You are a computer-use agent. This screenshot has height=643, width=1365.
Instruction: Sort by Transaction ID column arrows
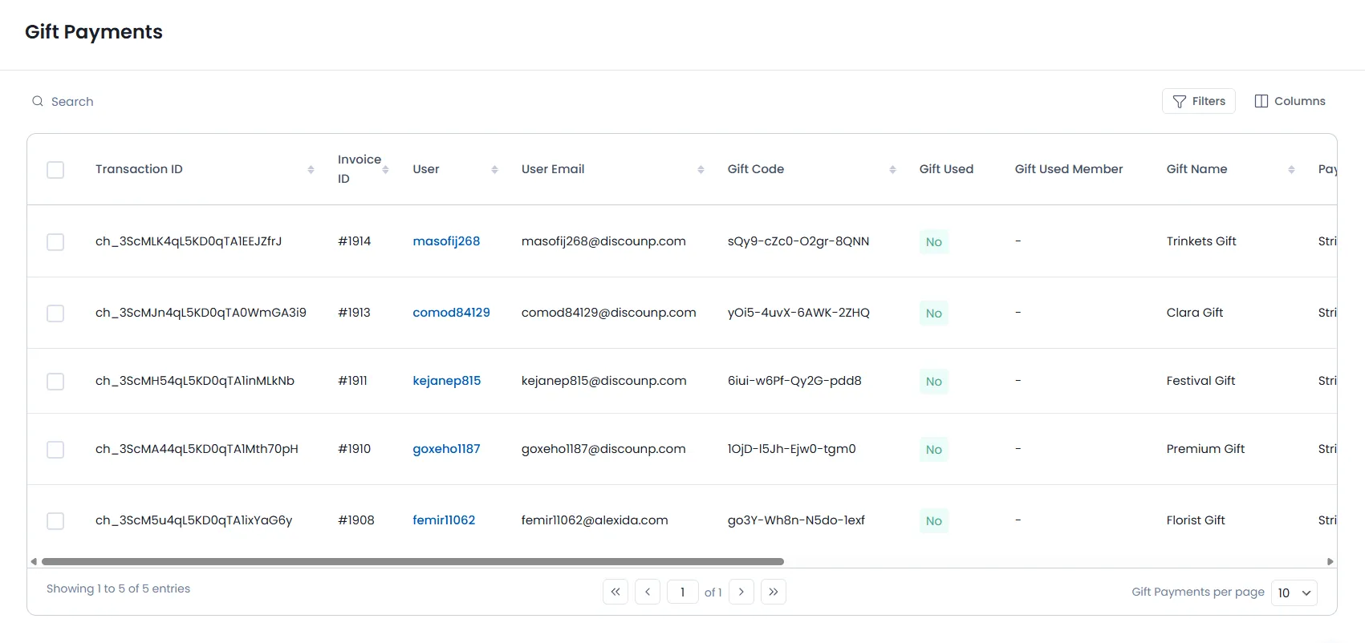pos(311,170)
